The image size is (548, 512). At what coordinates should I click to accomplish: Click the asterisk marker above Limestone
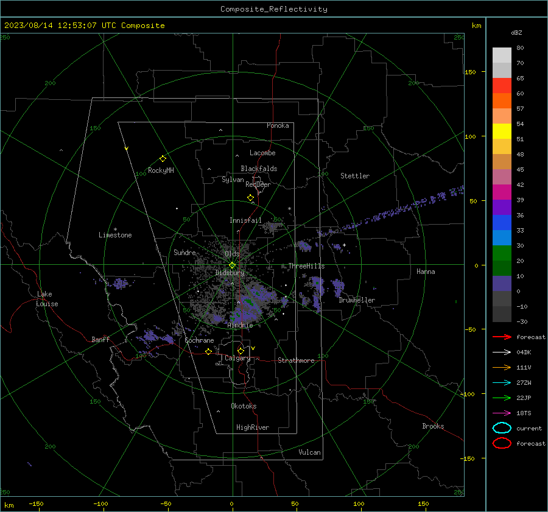pos(115,230)
